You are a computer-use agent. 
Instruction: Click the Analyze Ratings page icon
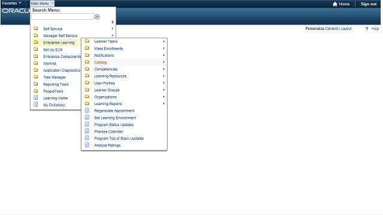coord(87,145)
